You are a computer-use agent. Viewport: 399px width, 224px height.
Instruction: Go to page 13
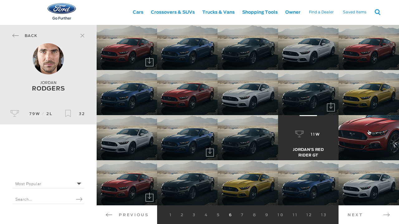[x=324, y=215]
